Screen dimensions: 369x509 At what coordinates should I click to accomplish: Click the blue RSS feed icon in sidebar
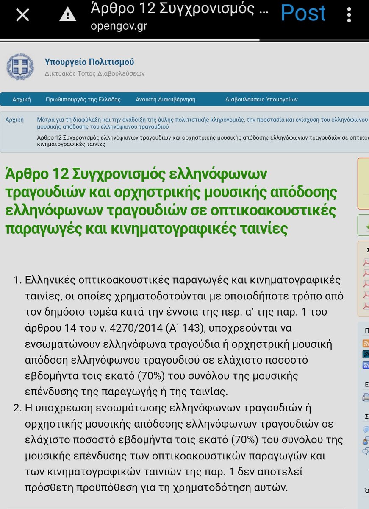tap(366, 365)
